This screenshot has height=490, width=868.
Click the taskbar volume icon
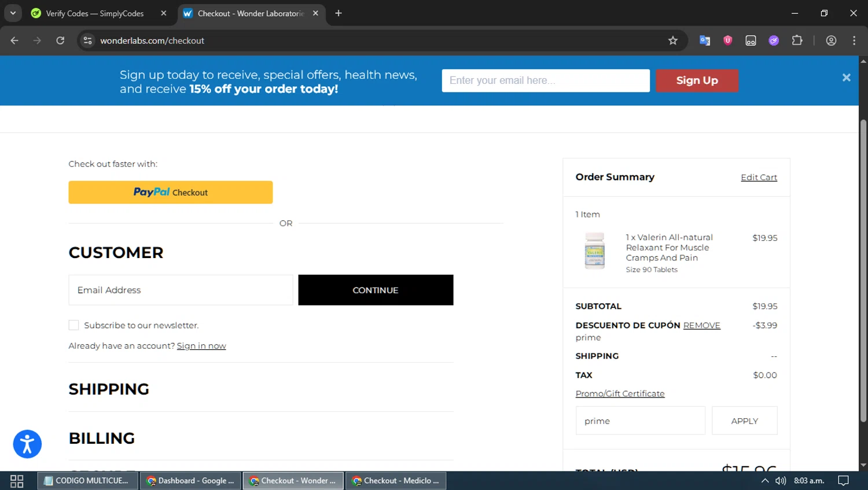coord(781,481)
